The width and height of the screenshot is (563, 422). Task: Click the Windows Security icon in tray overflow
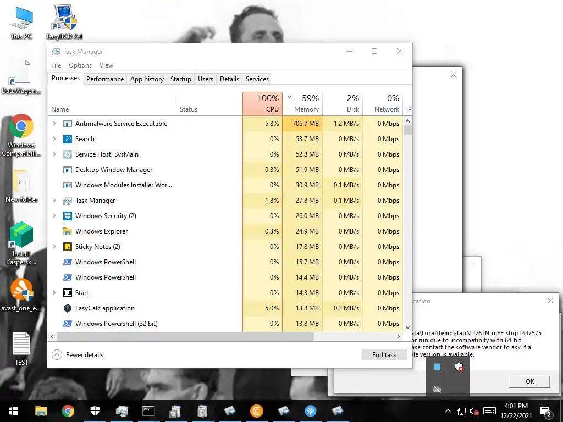click(x=459, y=367)
